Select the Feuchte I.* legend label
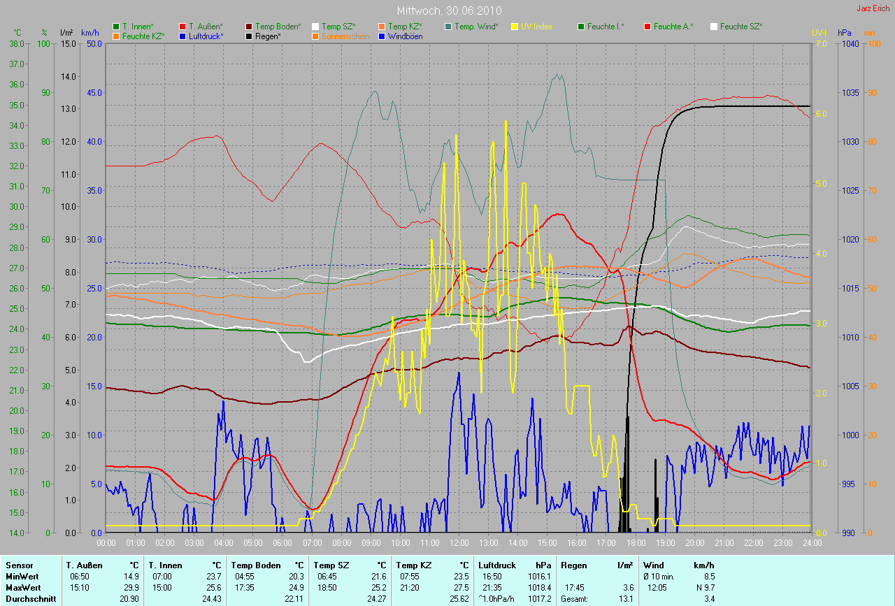This screenshot has width=895, height=606. pos(606,27)
